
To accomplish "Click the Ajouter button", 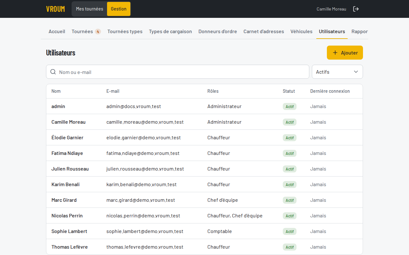I will pos(345,53).
